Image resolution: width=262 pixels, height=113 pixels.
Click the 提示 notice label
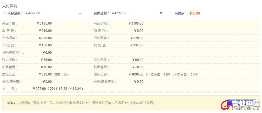coord(11,103)
